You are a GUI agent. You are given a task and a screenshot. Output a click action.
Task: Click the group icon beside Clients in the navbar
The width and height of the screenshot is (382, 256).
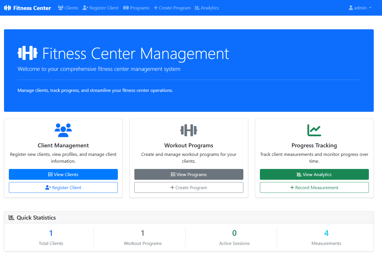60,8
